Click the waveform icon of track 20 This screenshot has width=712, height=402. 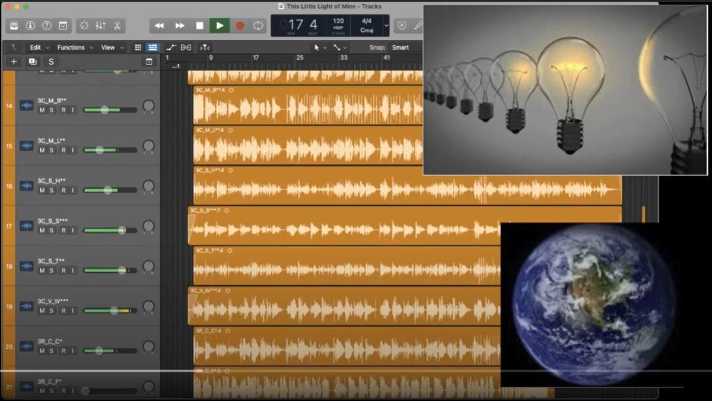coord(27,346)
